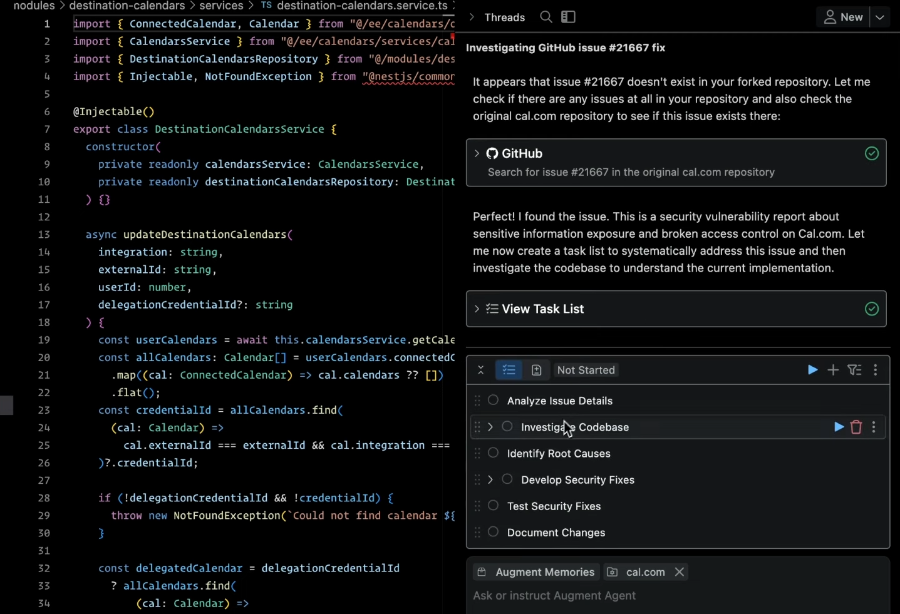
Task: Switch to the document view icon in task toolbar
Action: coord(537,370)
